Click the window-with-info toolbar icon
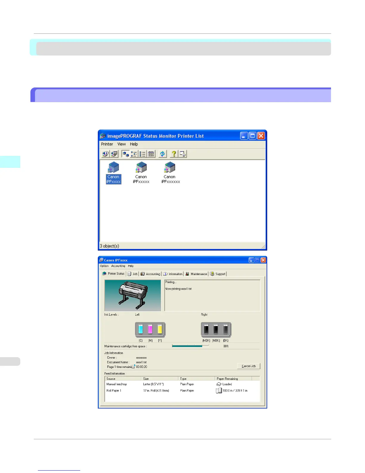Viewport: 365px width, 473px height. click(182, 154)
